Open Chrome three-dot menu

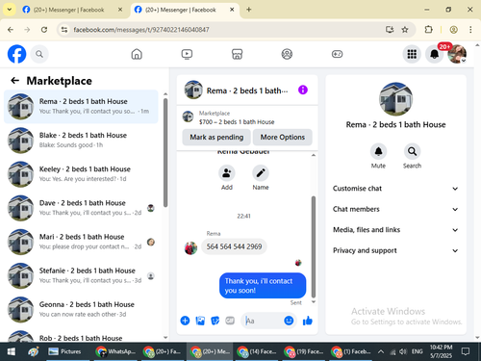tap(470, 30)
